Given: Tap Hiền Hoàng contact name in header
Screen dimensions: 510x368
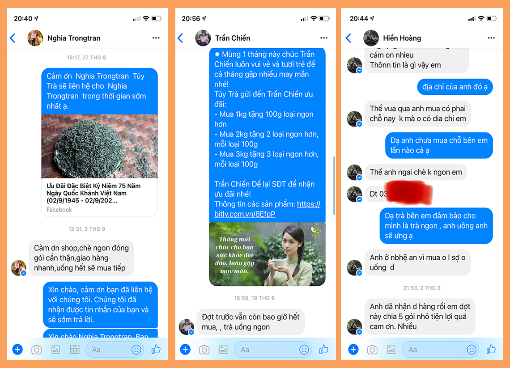Looking at the screenshot, I should pyautogui.click(x=402, y=38).
